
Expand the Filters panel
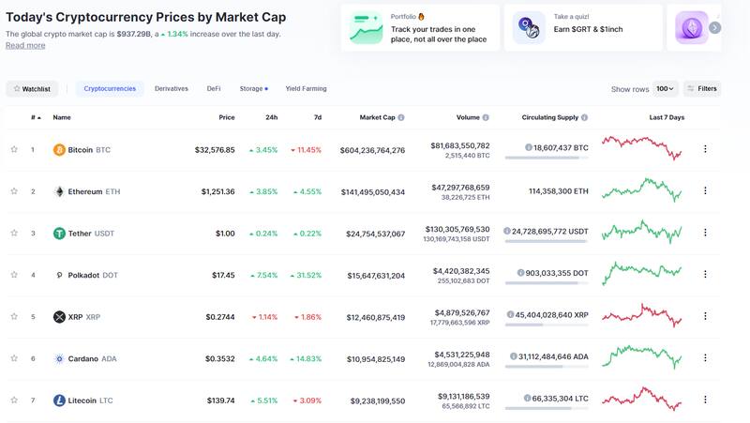[701, 89]
